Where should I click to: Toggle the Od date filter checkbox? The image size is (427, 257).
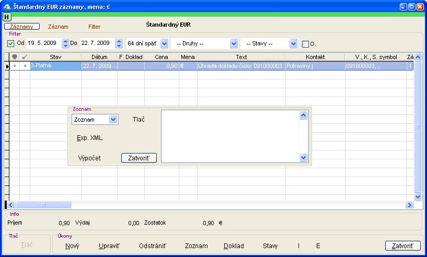pyautogui.click(x=11, y=43)
